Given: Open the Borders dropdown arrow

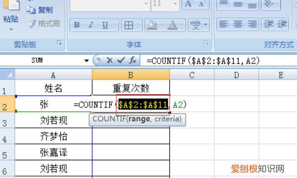Looking at the screenshot, I should (x=139, y=25).
